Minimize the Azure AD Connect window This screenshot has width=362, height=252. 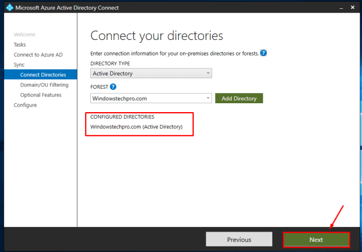tap(341, 8)
